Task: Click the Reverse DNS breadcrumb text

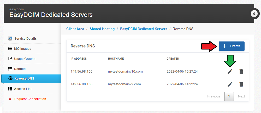Action: [183, 29]
